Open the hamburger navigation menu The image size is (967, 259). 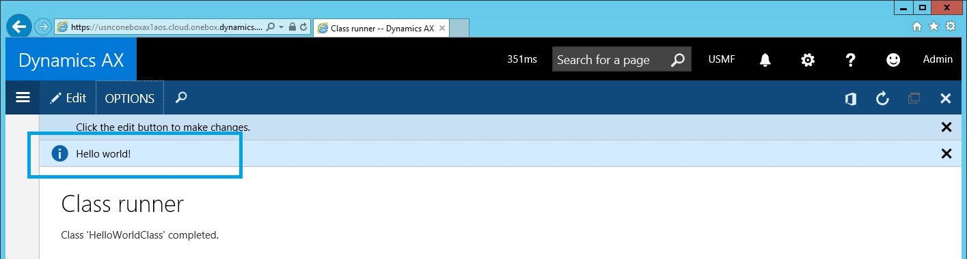[x=23, y=97]
